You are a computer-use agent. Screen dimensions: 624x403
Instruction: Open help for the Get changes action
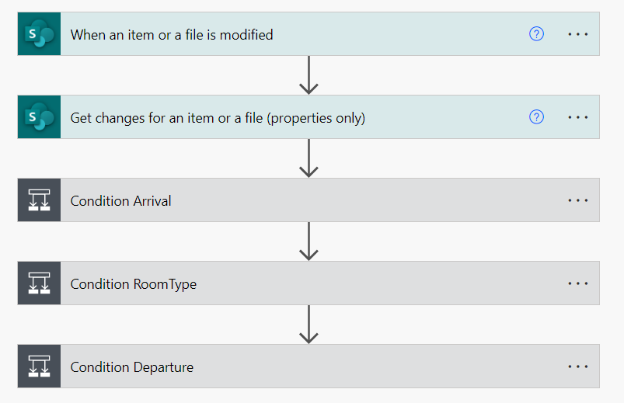(x=536, y=117)
